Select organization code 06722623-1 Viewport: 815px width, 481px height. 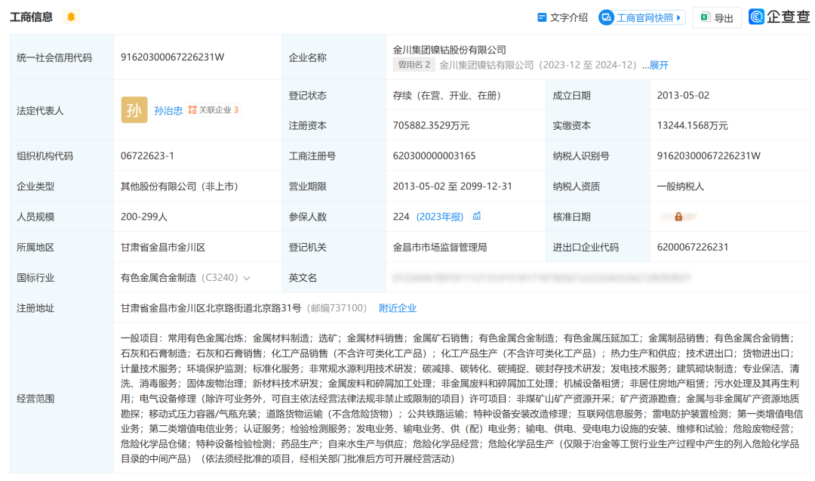tap(147, 156)
